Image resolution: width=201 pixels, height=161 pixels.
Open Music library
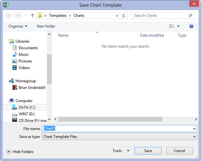(x=21, y=54)
